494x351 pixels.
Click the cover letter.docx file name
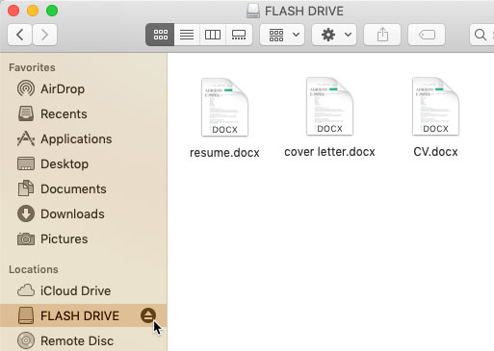(329, 152)
